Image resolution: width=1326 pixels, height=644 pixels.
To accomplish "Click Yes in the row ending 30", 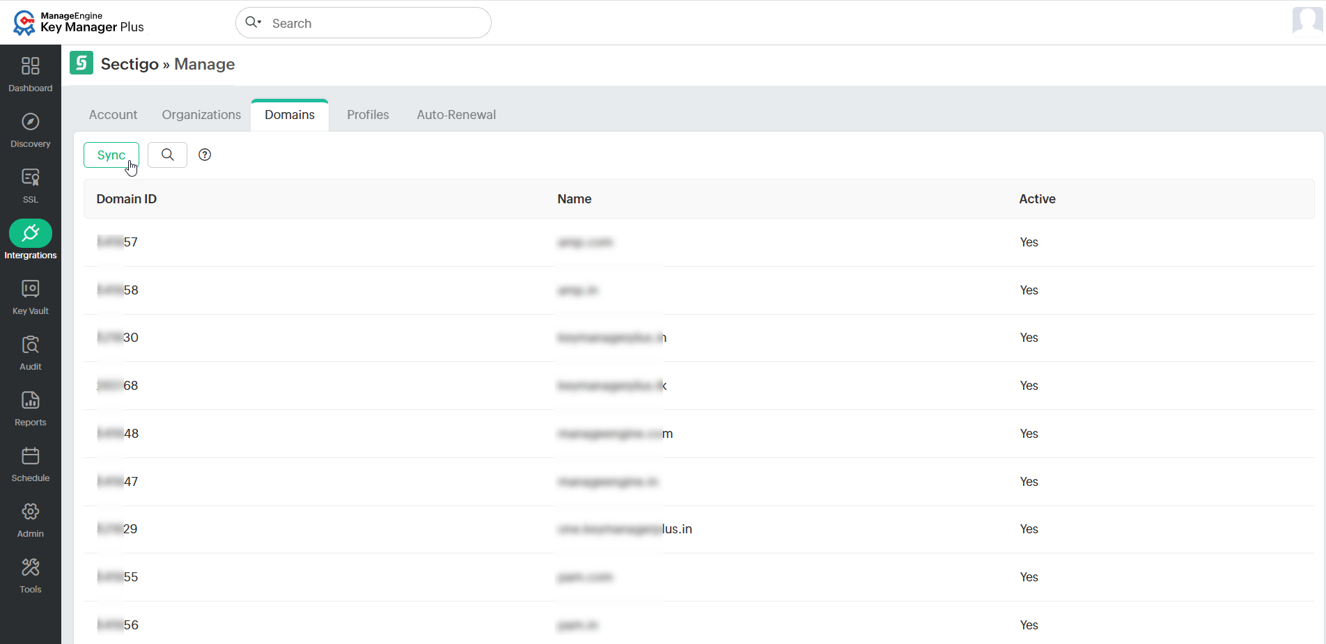I will click(x=1029, y=338).
